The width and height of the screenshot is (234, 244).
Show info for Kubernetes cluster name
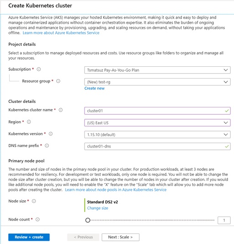(61, 110)
